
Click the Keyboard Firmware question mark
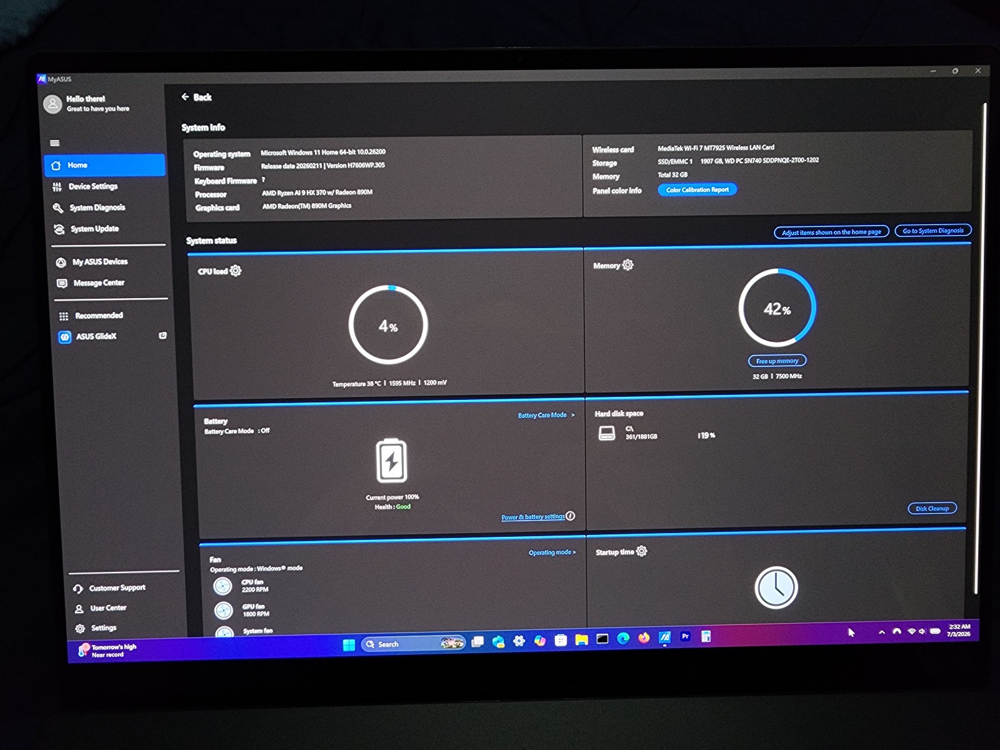(x=263, y=179)
